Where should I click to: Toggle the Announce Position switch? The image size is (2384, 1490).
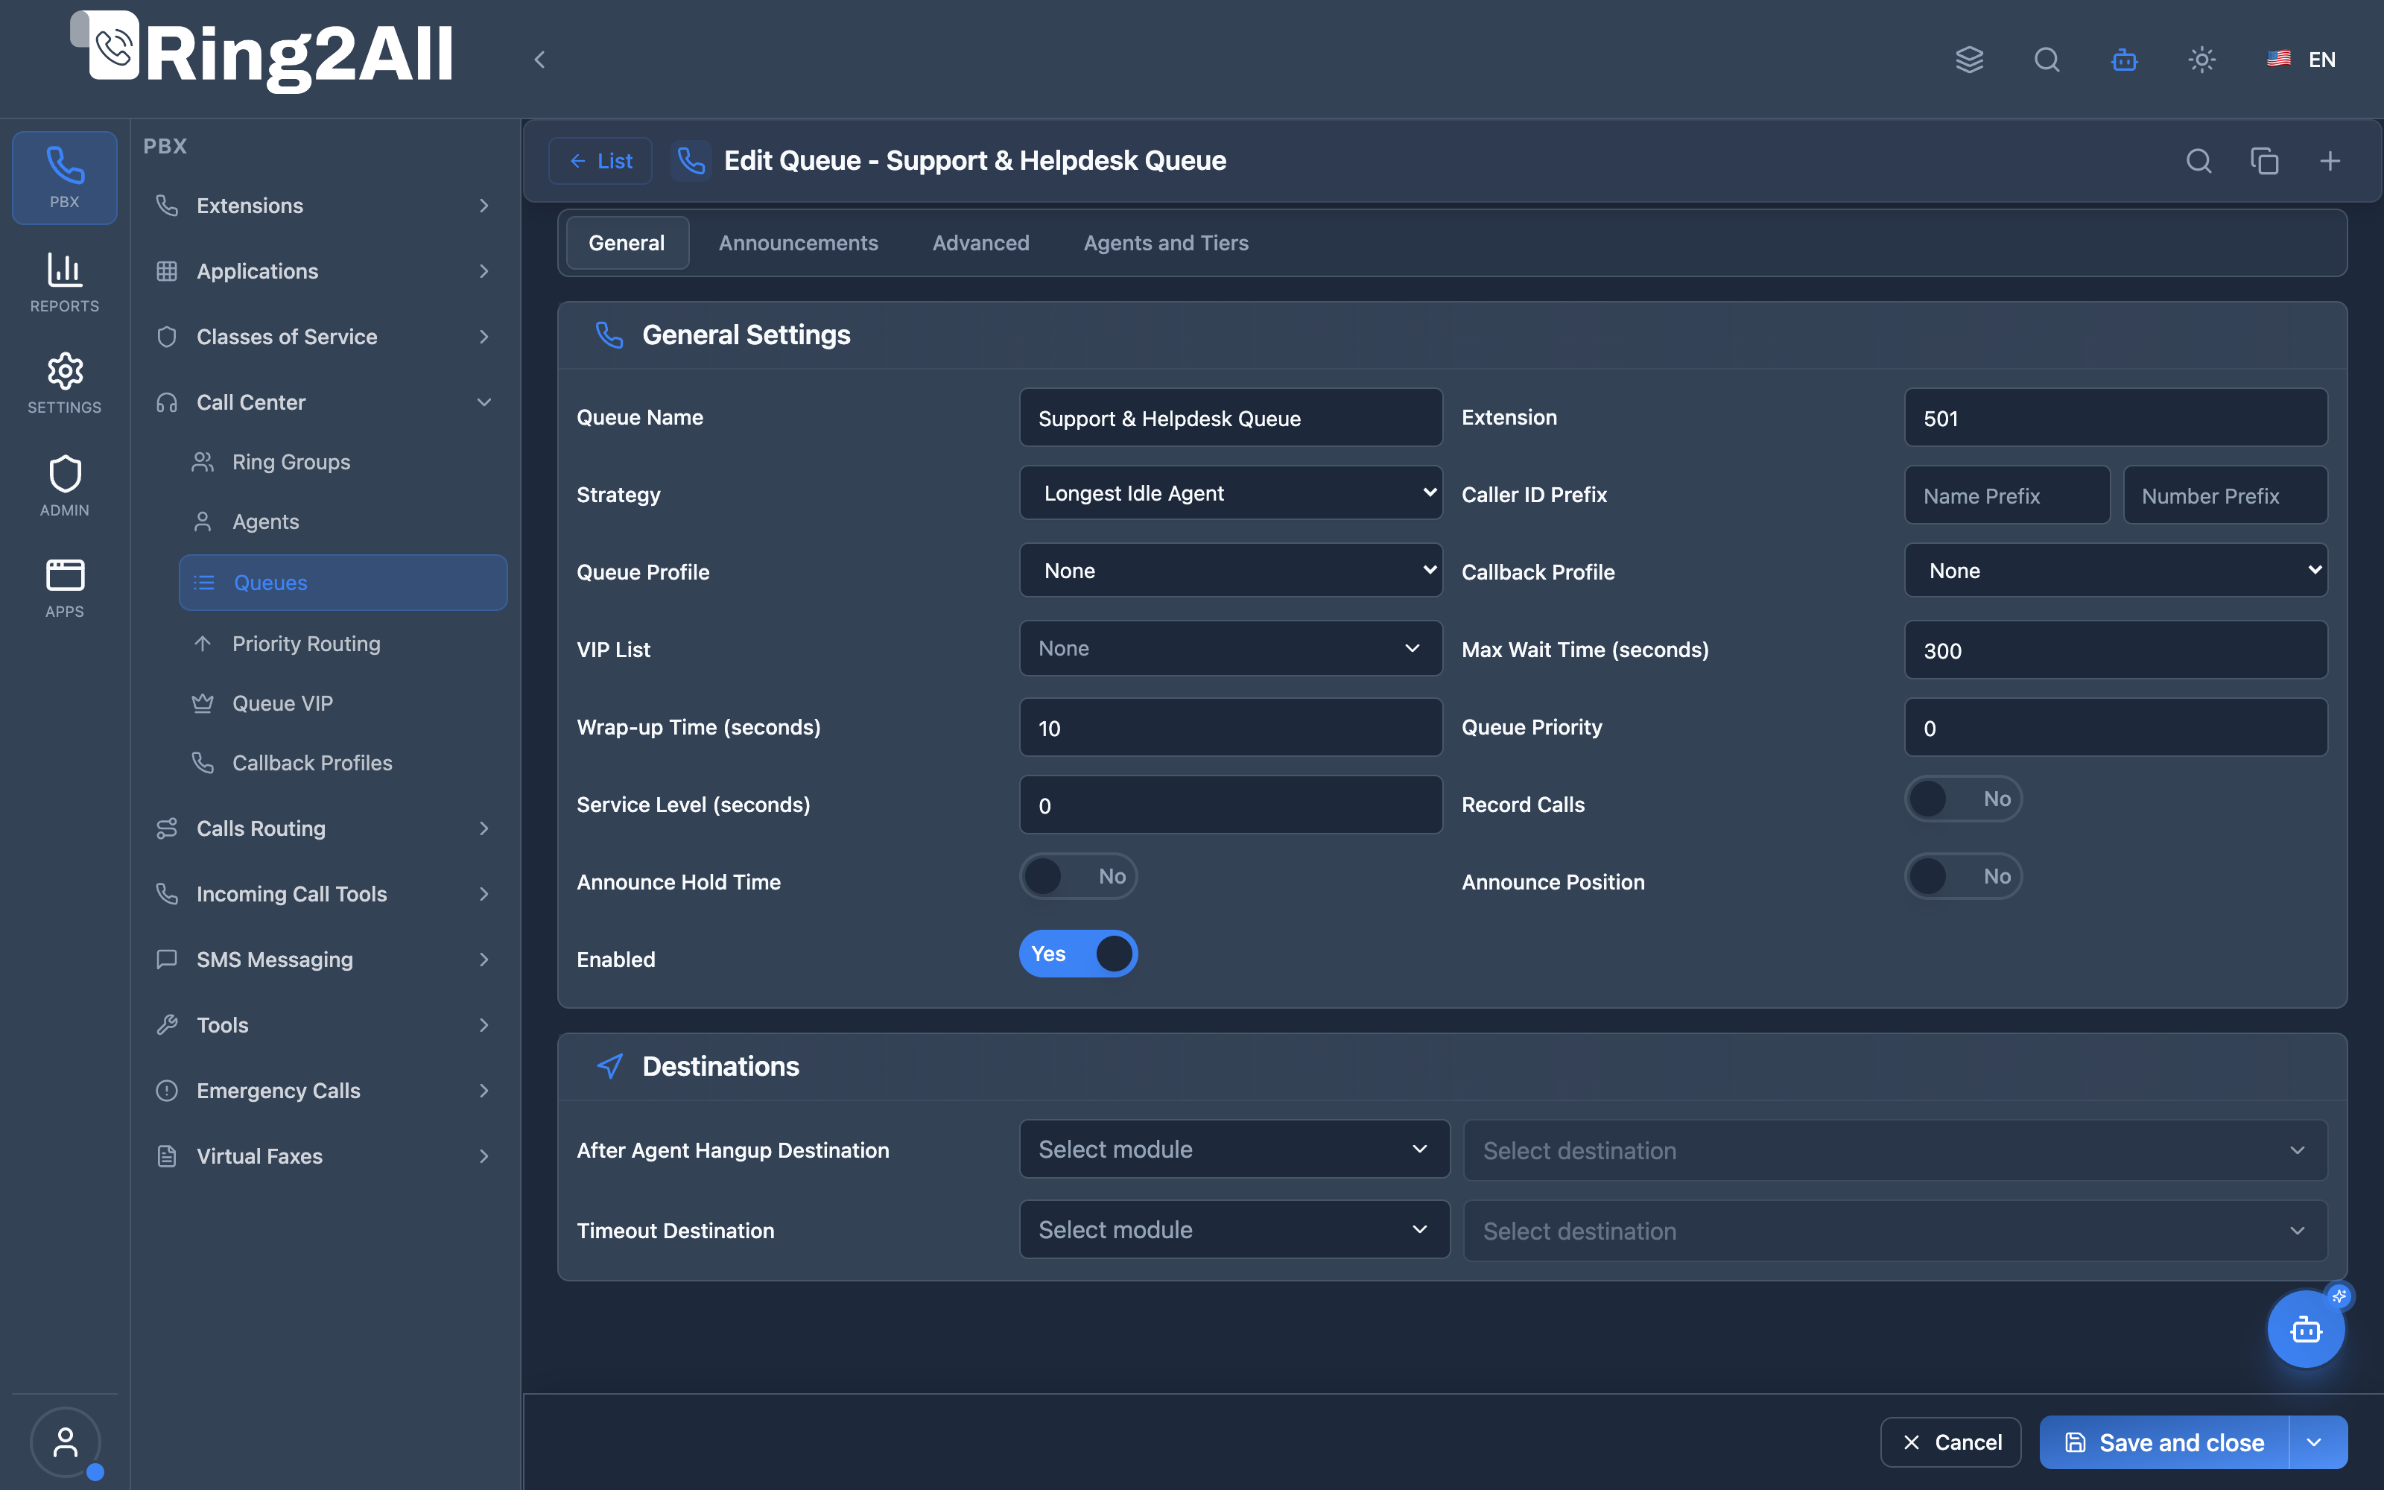click(1962, 876)
